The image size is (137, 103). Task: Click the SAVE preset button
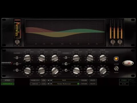coord(44,84)
